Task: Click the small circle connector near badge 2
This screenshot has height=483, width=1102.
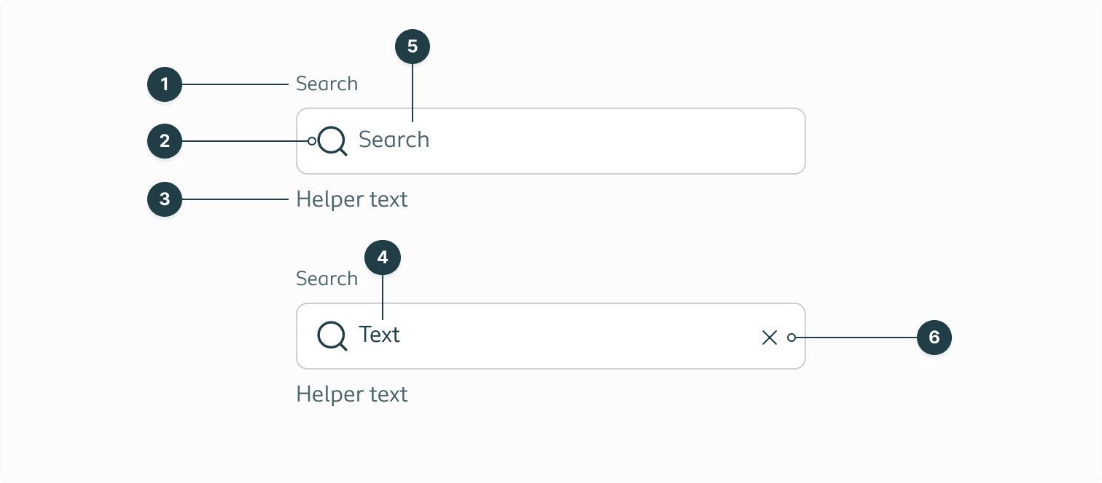Action: 313,140
